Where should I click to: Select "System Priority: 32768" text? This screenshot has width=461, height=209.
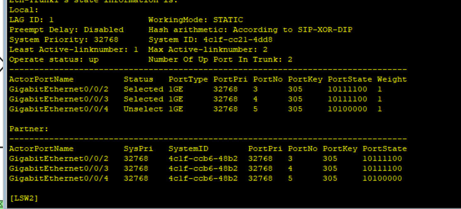(64, 40)
